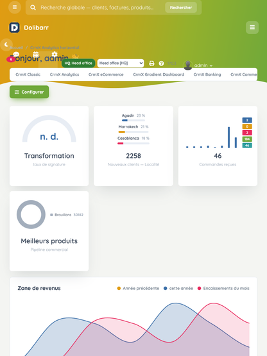
Task: Click the tallest bar in orders chart
Action: pyautogui.click(x=229, y=137)
